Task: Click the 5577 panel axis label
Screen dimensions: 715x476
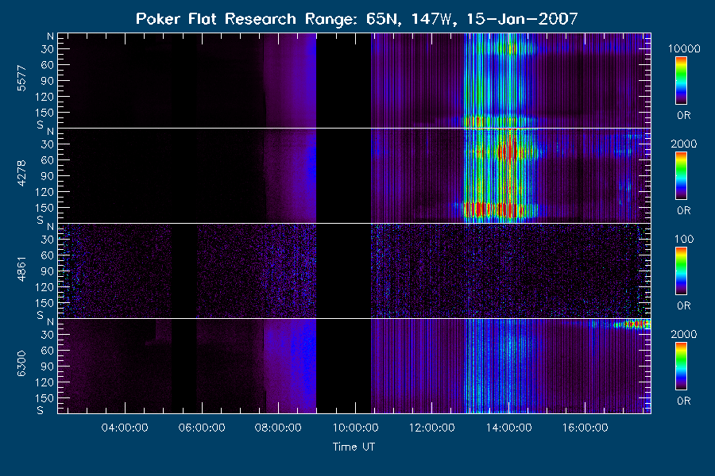Action: pos(21,79)
